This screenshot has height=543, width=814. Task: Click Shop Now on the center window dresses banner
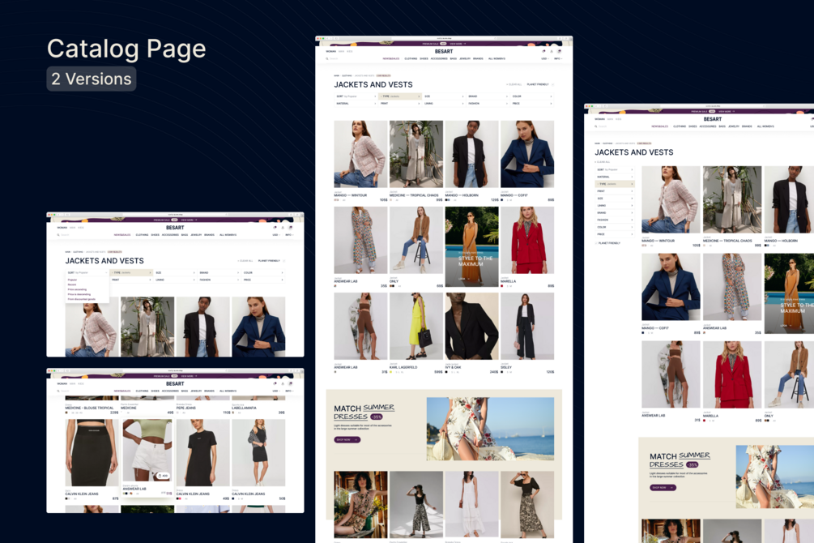(347, 439)
